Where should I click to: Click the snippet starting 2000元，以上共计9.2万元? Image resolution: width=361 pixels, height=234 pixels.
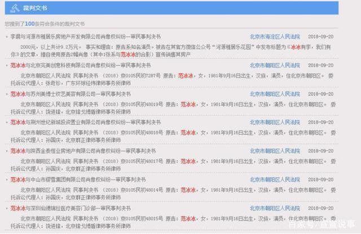point(171,51)
